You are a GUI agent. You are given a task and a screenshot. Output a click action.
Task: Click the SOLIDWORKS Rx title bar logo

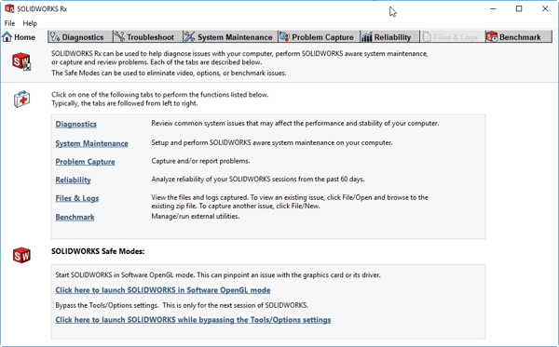[x=9, y=8]
